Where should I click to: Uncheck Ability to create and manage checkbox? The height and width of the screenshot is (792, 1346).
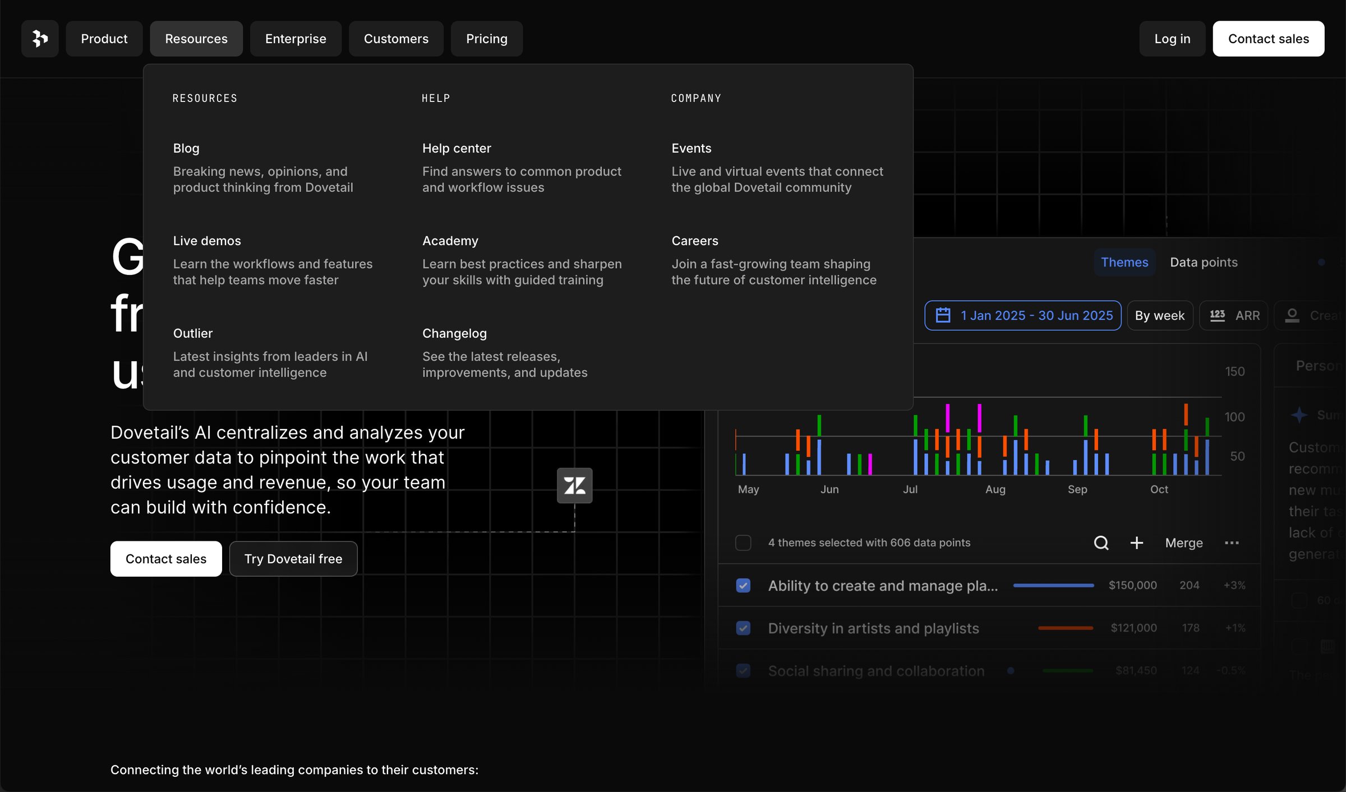(x=743, y=585)
